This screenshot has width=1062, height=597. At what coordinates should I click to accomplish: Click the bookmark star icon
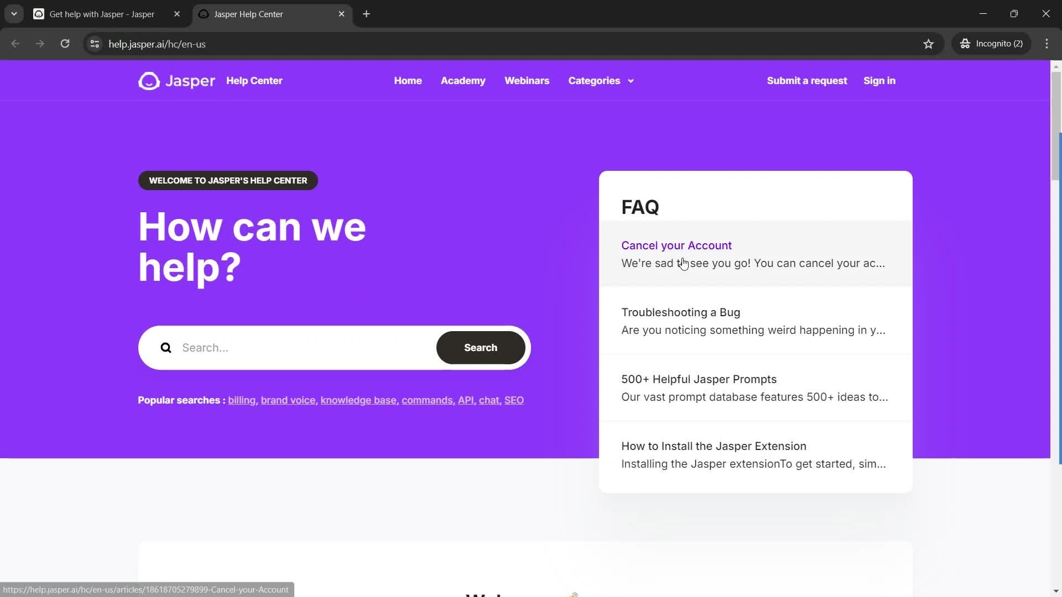tap(929, 44)
